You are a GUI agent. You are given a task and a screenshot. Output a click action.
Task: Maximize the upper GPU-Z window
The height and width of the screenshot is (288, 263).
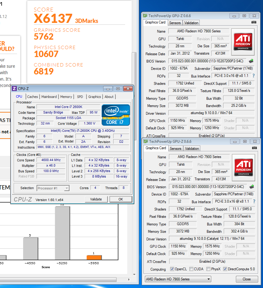244,16
